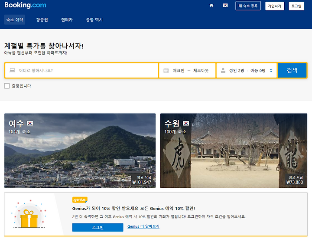Click the bed icon in destination field
This screenshot has width=312, height=239.
(x=12, y=70)
